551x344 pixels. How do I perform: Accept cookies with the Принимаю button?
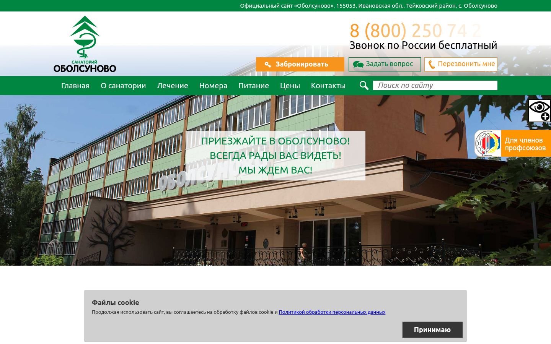point(432,330)
